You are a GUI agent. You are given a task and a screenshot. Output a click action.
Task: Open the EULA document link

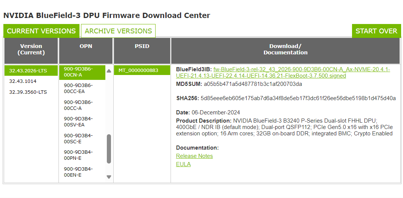click(x=183, y=164)
